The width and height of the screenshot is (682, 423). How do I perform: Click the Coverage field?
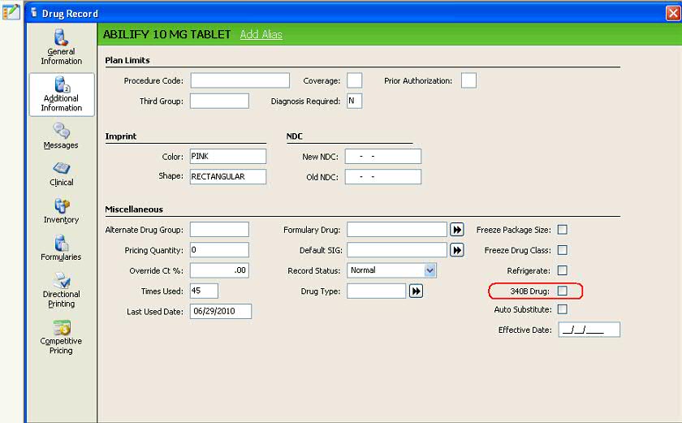(355, 80)
